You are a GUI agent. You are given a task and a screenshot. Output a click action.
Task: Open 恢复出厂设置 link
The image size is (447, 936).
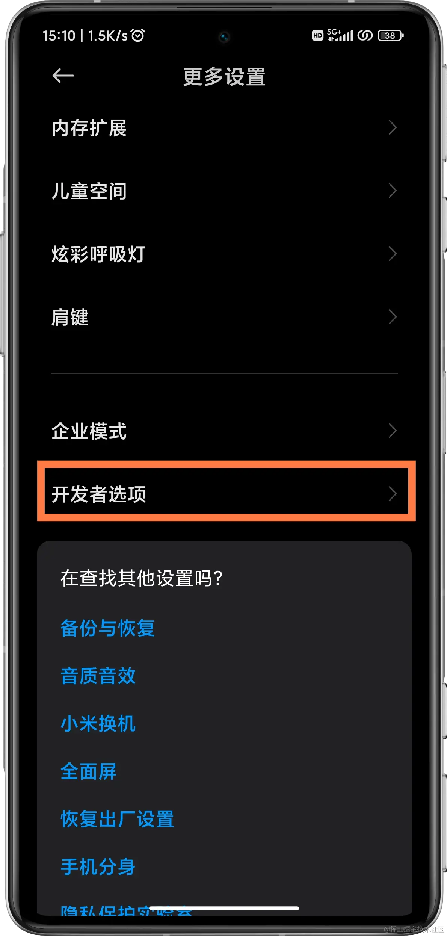[117, 820]
